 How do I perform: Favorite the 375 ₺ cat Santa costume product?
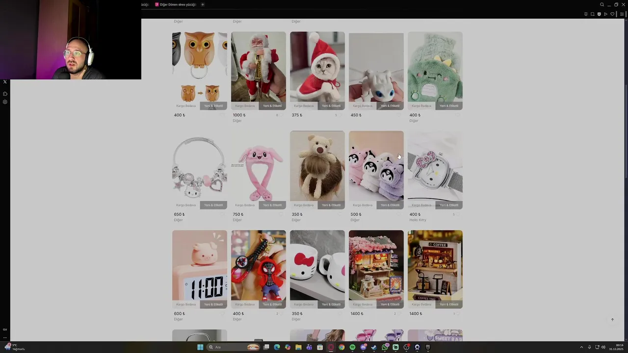pyautogui.click(x=340, y=115)
